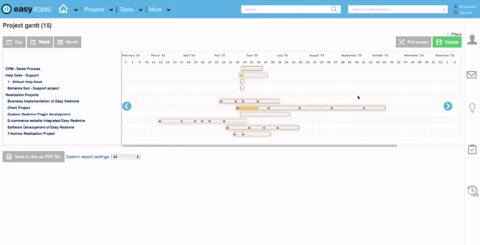
Task: Open the Projects menu
Action: pos(94,10)
